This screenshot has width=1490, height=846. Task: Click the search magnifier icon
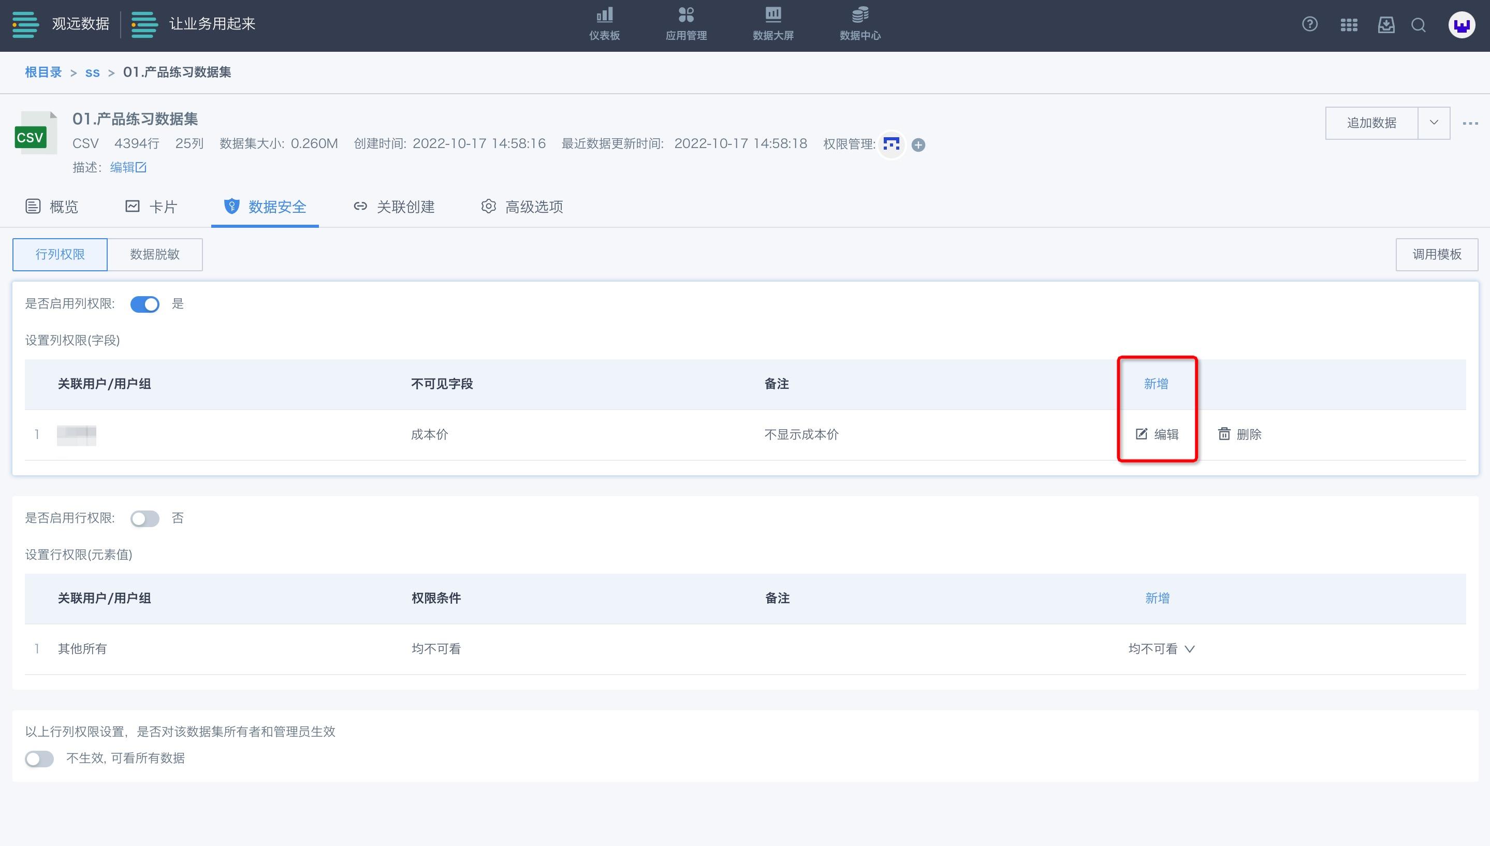click(x=1419, y=25)
